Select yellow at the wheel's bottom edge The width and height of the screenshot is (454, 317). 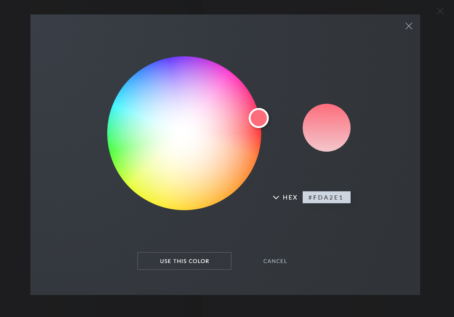184,205
